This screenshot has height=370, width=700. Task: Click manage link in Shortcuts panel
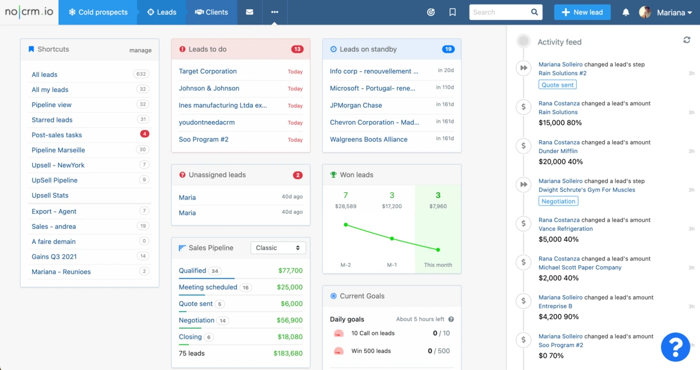coord(140,50)
